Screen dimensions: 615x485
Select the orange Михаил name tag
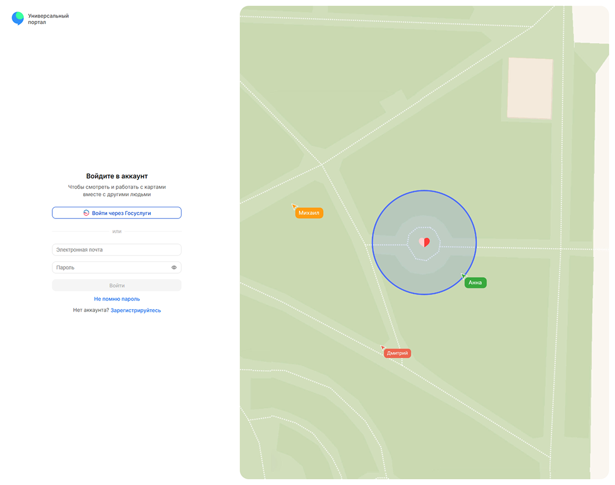tap(309, 213)
